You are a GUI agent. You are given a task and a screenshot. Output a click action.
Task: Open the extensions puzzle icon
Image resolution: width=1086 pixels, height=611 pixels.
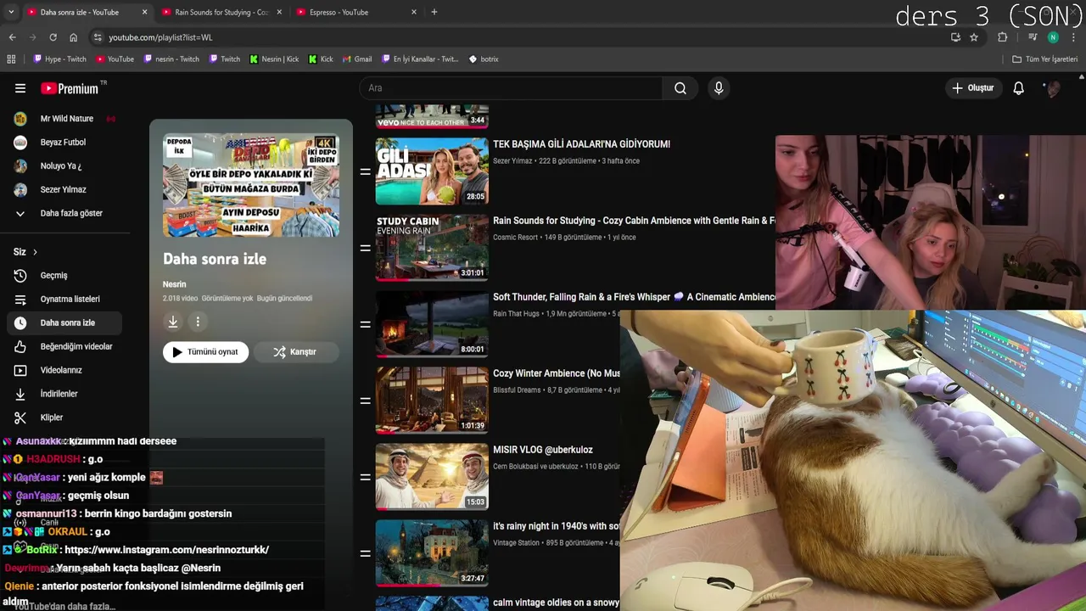tap(1003, 37)
